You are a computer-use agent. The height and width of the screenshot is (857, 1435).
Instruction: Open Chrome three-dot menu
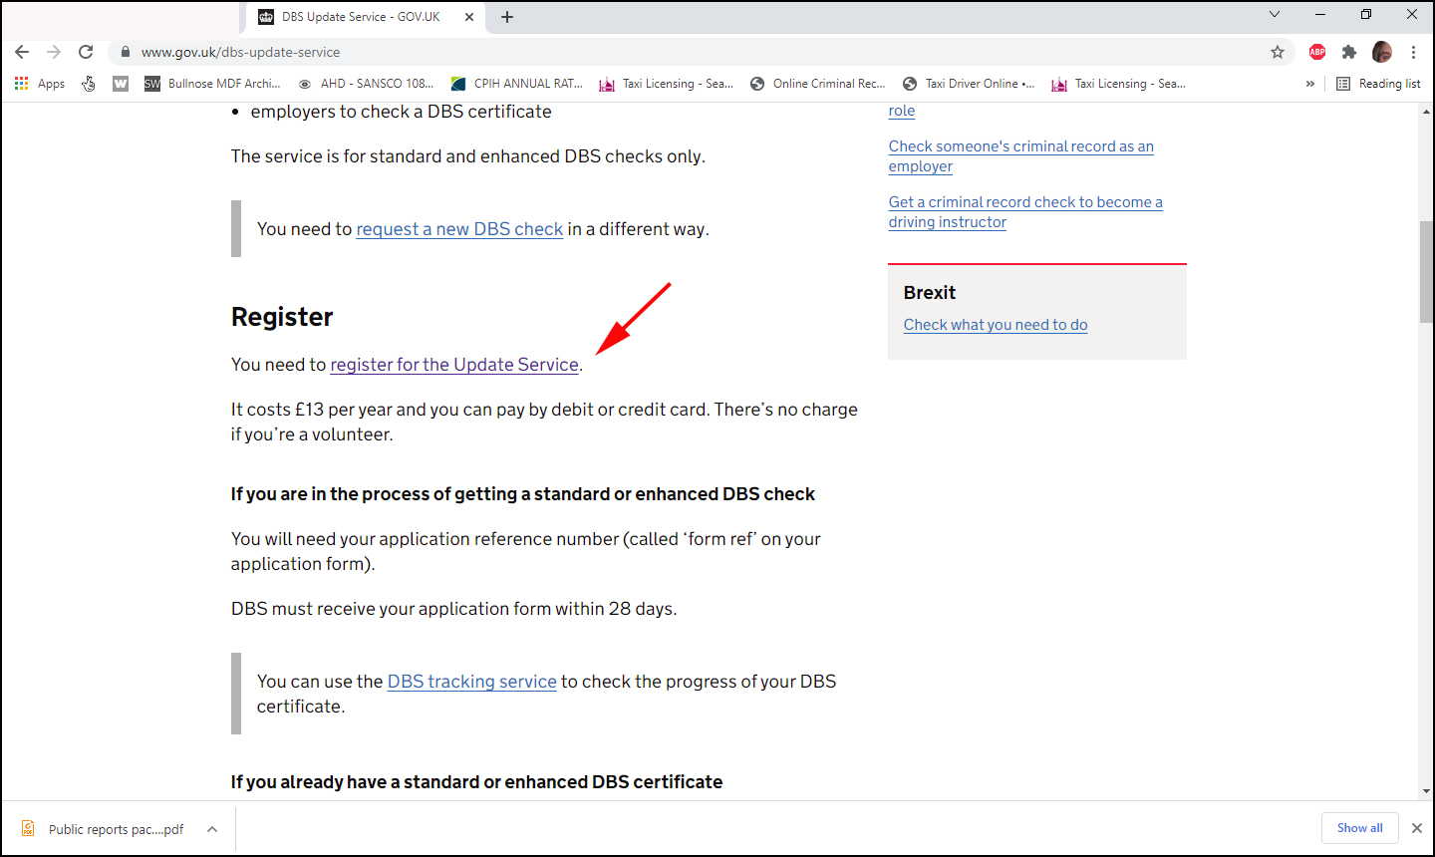point(1413,52)
